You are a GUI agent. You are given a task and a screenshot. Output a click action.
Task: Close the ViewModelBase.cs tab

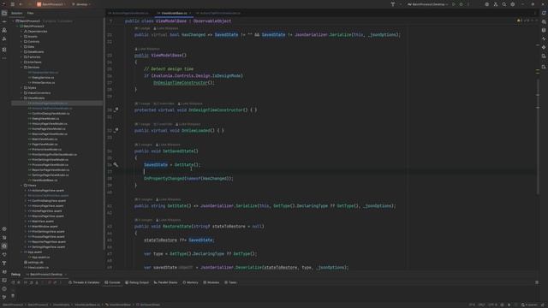pos(190,13)
